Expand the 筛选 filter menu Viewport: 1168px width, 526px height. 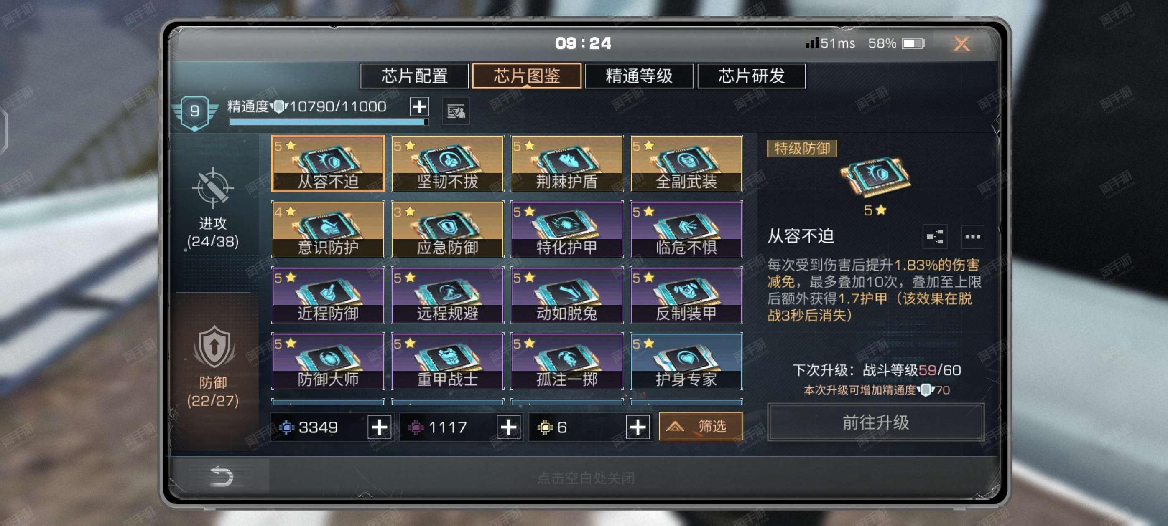tap(701, 426)
